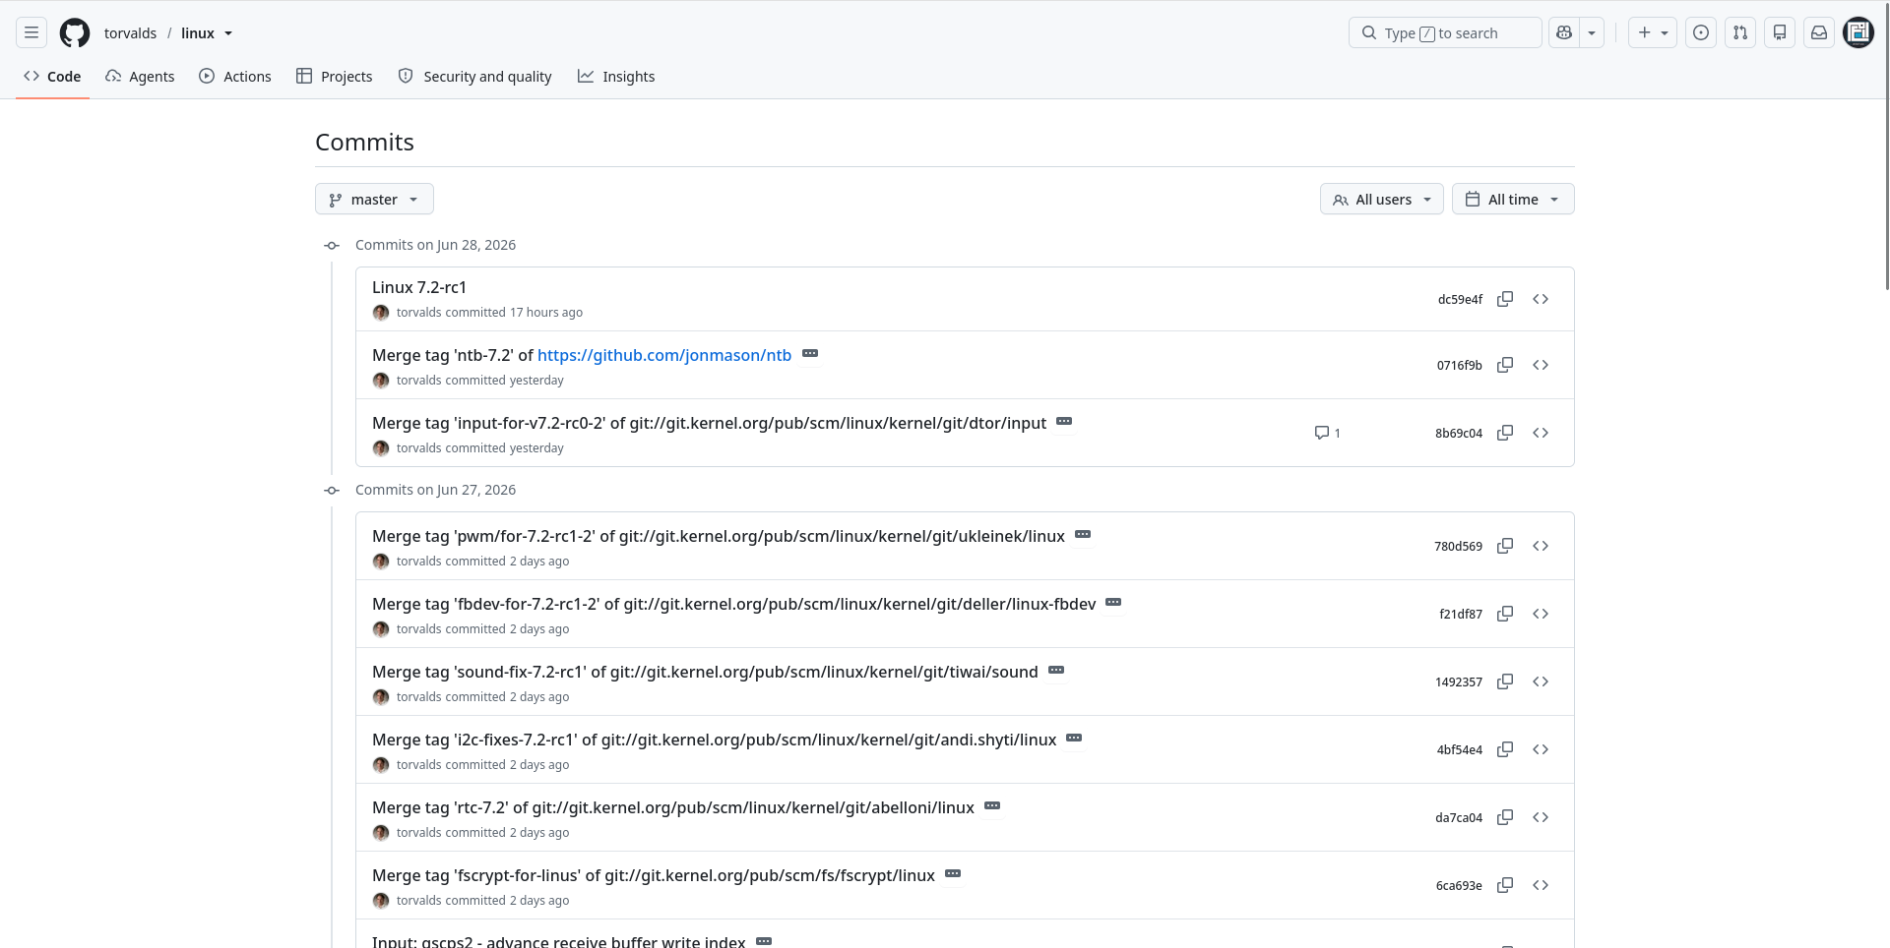Viewport: 1890px width, 948px height.
Task: Open the pull requests icon in header
Action: tap(1740, 32)
